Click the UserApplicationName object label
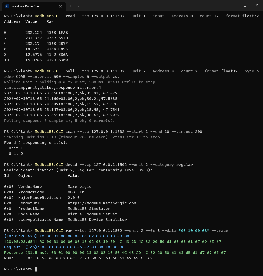 coord(41,220)
